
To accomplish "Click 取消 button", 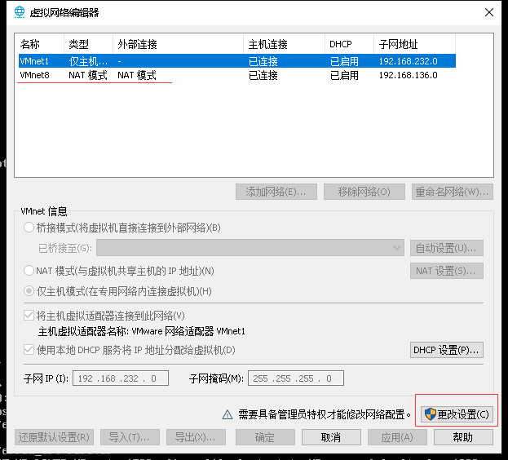I will pyautogui.click(x=331, y=437).
